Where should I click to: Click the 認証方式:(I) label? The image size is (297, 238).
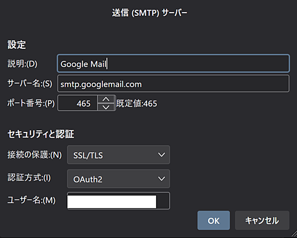tap(29, 178)
